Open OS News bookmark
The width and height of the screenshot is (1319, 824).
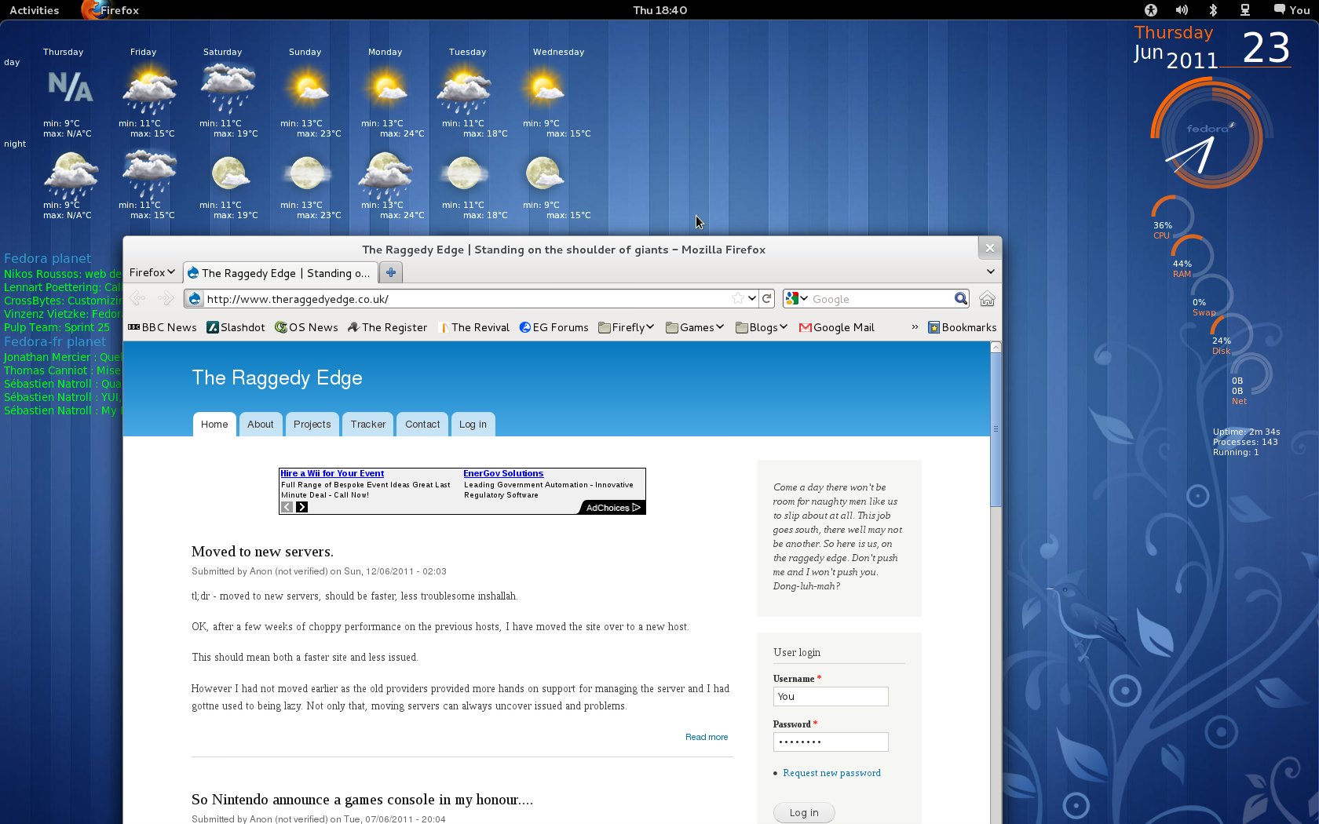306,327
